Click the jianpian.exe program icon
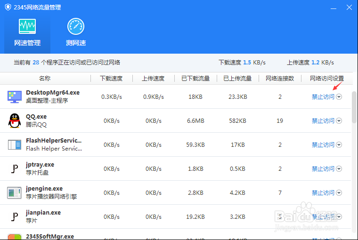Viewport: 358px width, 240px height. pyautogui.click(x=15, y=217)
